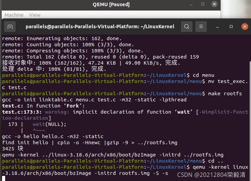Click the '[-Wimplicit-funct' warning flag text

[x=222, y=112]
